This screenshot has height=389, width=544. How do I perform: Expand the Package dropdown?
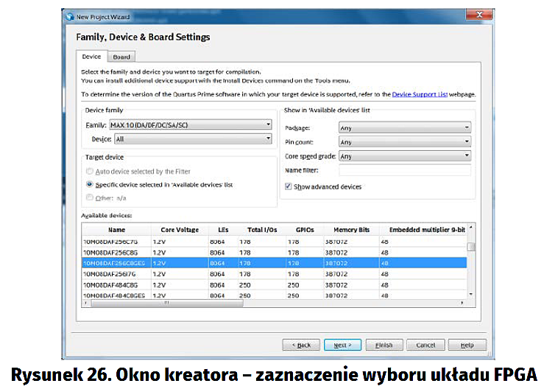click(403, 127)
